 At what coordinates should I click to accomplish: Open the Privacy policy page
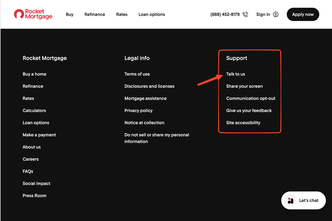click(x=138, y=110)
